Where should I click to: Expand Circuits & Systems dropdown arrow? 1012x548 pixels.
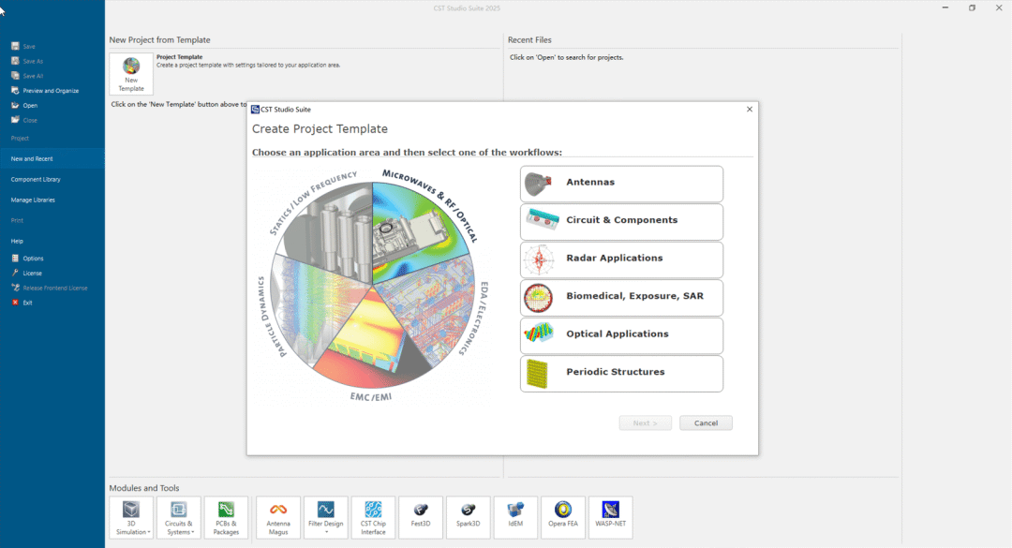click(x=192, y=532)
